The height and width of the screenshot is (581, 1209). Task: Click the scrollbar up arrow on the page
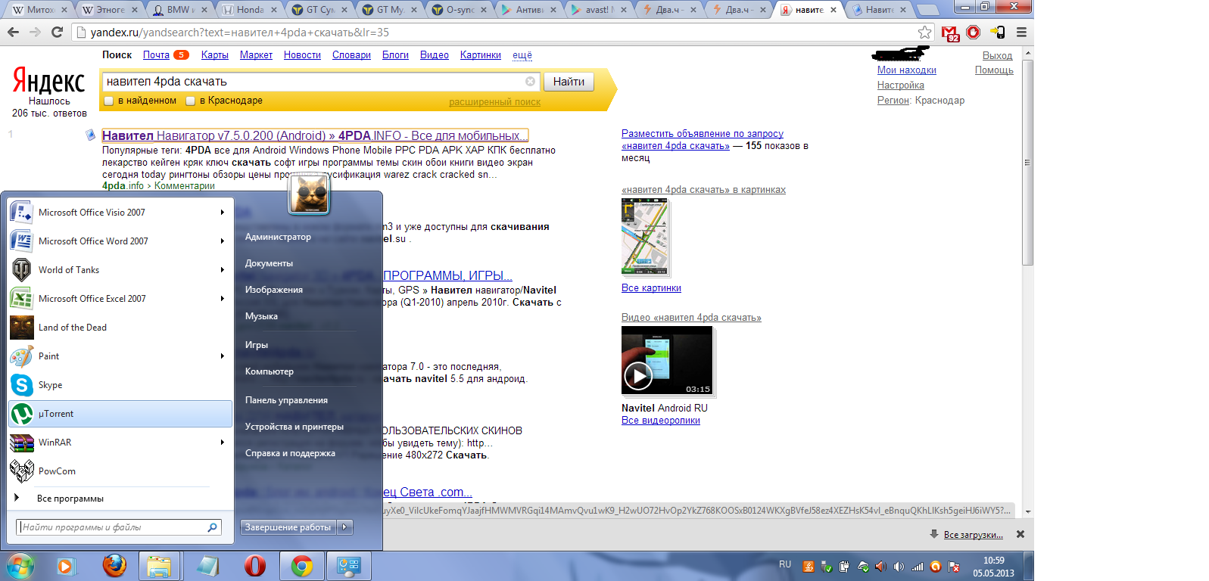(1027, 54)
